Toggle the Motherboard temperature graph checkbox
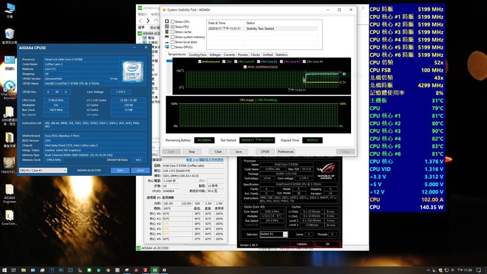 pyautogui.click(x=200, y=62)
